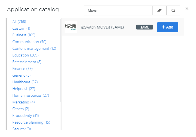Filter by Helpdesk (27) category
The image size is (196, 137).
click(x=24, y=89)
